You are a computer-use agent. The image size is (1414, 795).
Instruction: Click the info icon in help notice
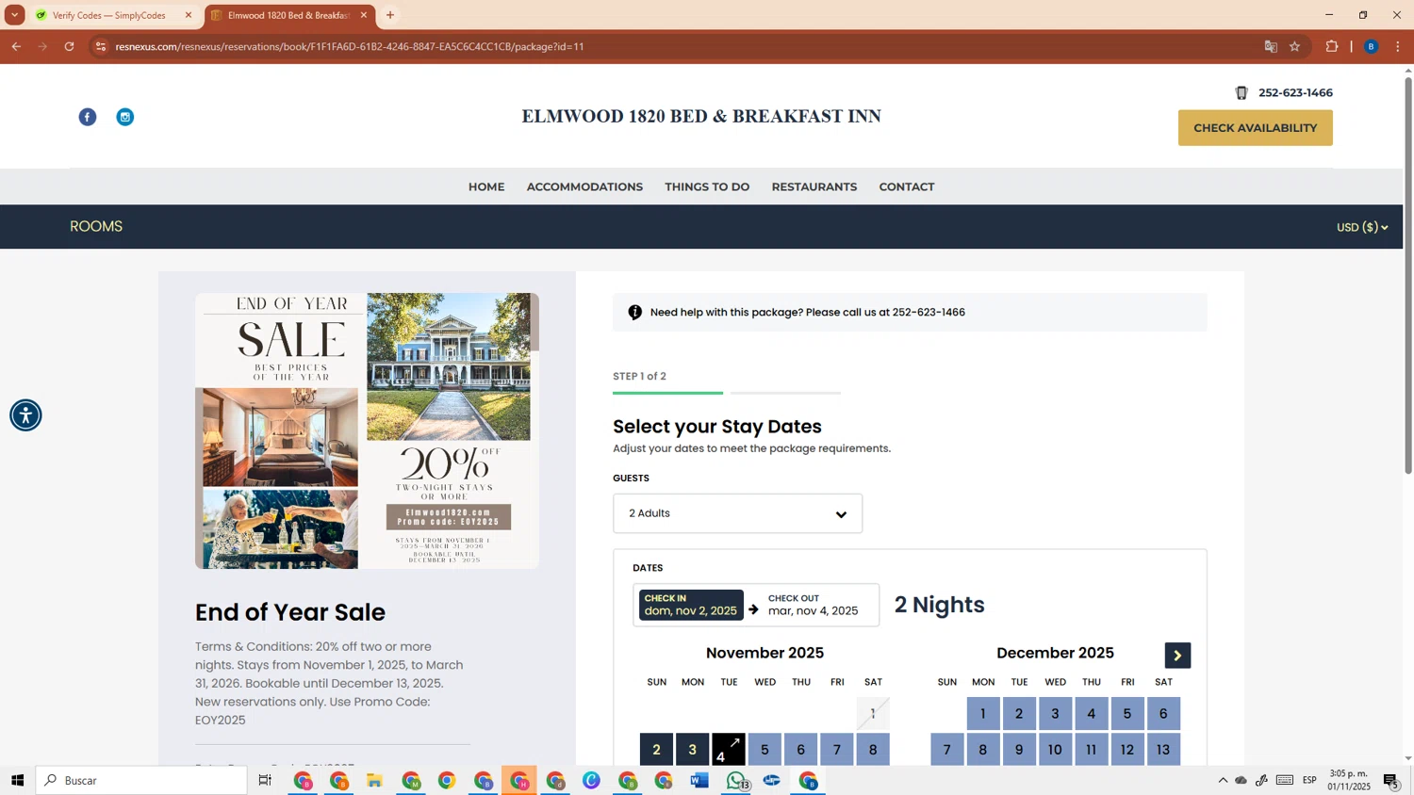point(635,312)
